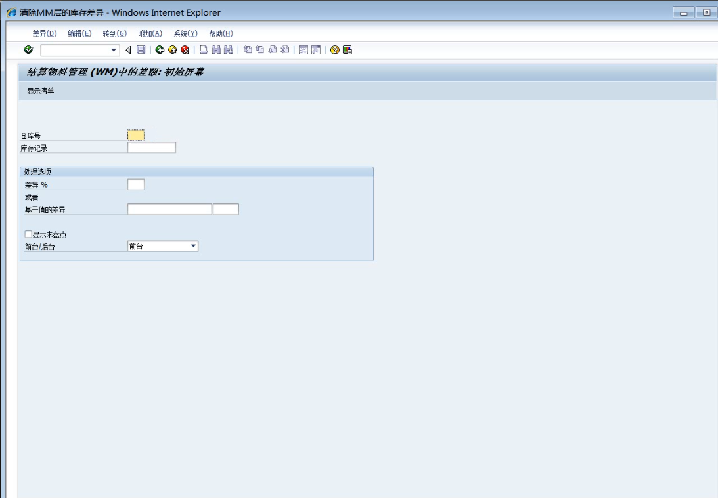Click the green checkmark Enter icon
This screenshot has height=498, width=718.
coord(28,50)
